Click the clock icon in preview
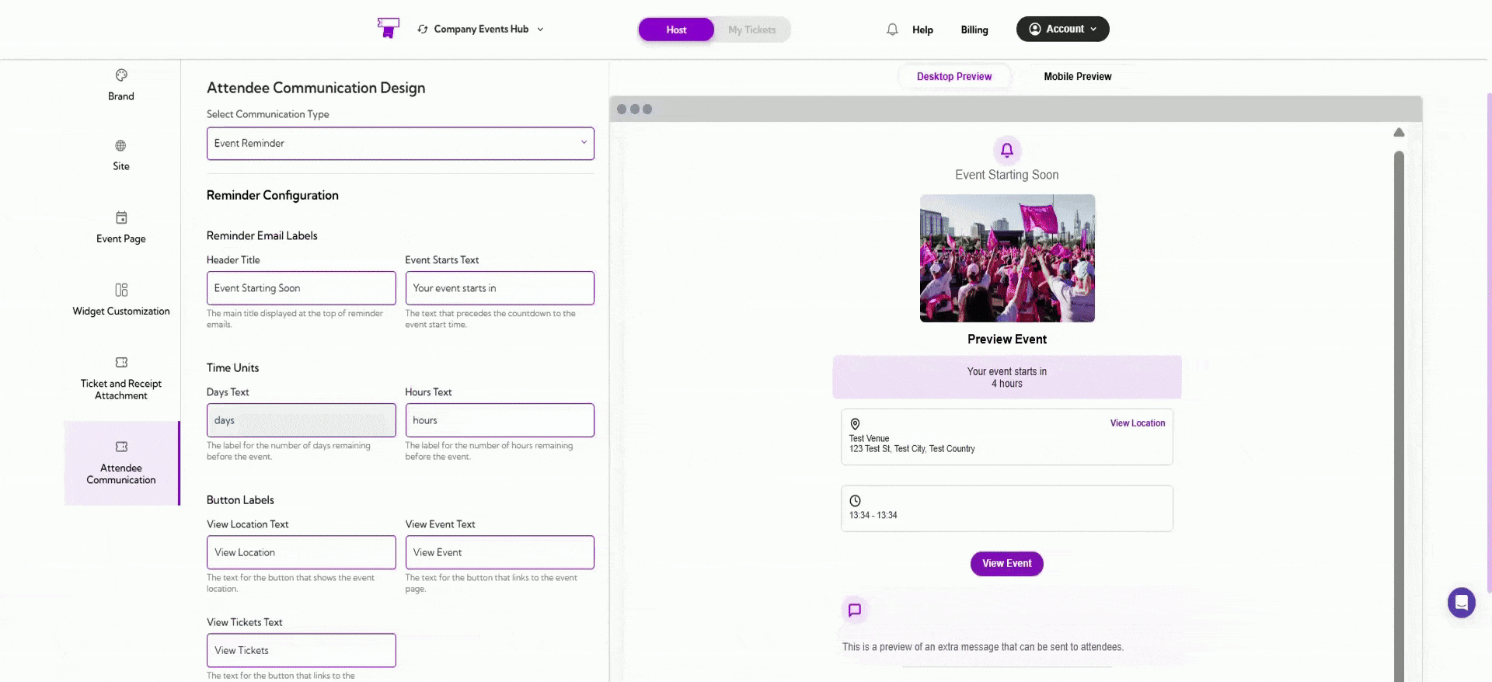This screenshot has width=1492, height=682. [855, 501]
